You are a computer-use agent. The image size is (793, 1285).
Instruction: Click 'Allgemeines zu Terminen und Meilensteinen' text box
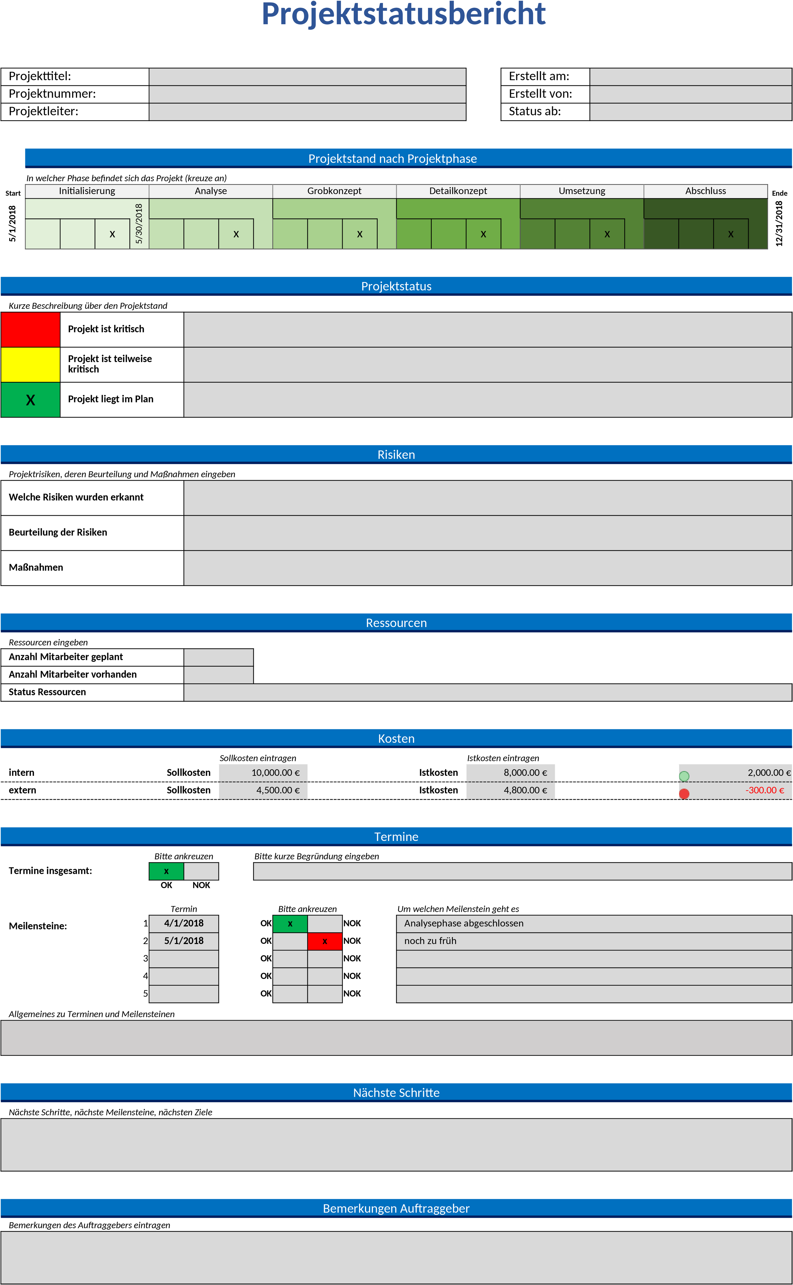pyautogui.click(x=396, y=1038)
